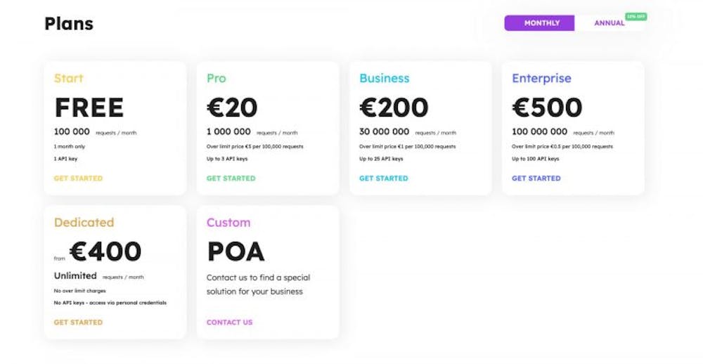Select the Pro plan title

tap(216, 78)
